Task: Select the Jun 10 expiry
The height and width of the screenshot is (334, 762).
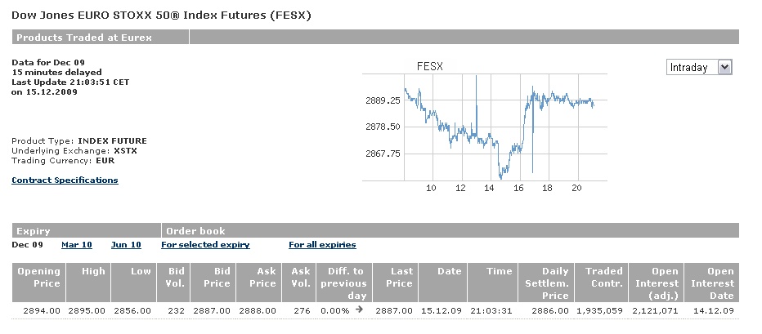Action: tap(126, 244)
